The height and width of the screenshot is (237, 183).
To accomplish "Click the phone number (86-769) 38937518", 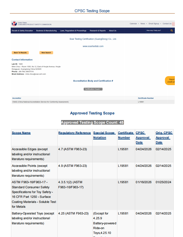I will (x=26, y=72).
